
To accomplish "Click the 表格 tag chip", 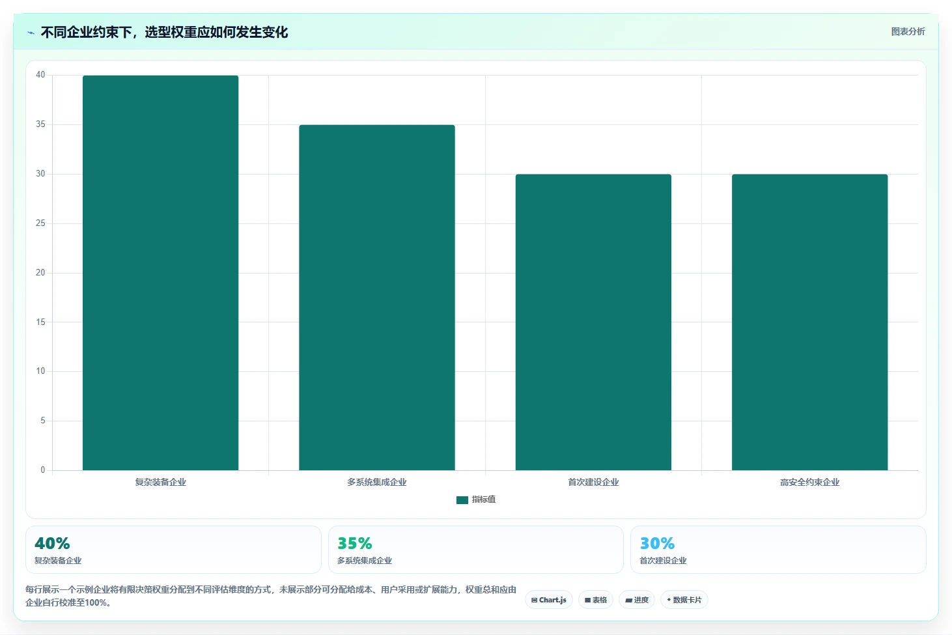I will (596, 600).
